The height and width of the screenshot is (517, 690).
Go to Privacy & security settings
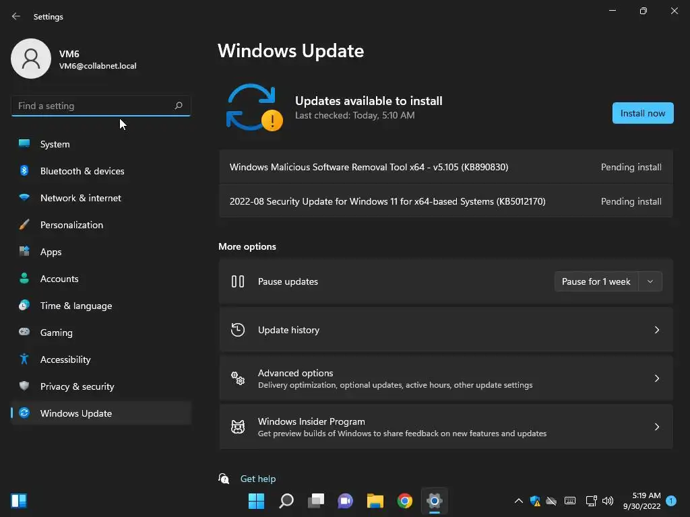point(101,386)
